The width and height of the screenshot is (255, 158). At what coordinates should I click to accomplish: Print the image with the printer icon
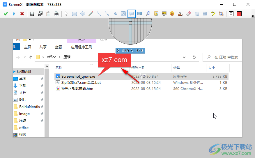tap(56, 14)
